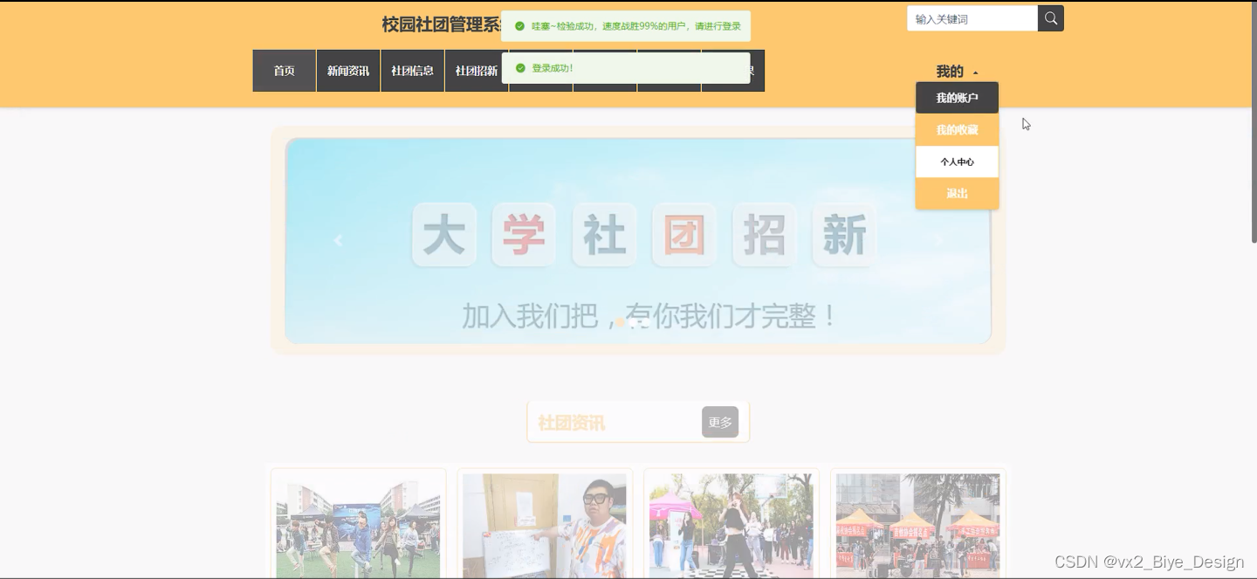
Task: Open 个人中心 from the dropdown
Action: pyautogui.click(x=957, y=162)
